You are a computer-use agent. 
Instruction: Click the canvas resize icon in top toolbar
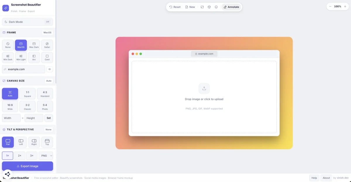pos(202,7)
